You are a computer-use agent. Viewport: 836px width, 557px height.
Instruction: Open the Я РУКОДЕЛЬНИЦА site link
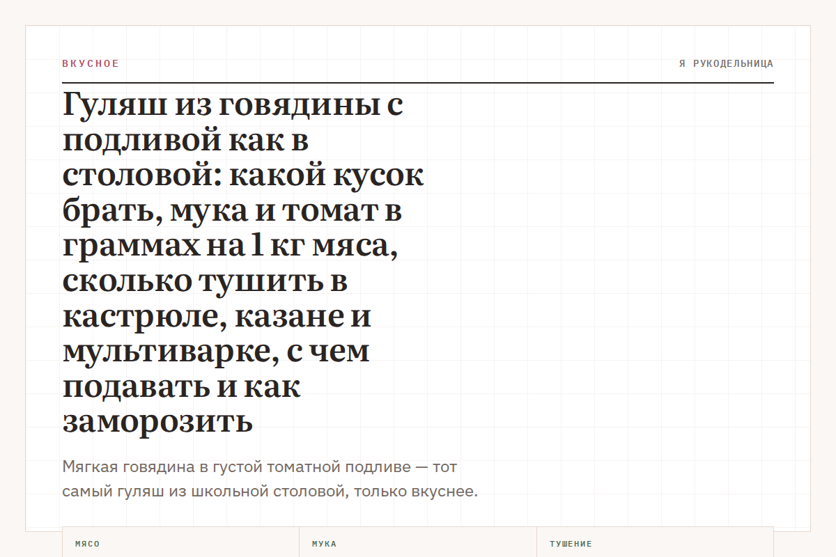(x=726, y=63)
